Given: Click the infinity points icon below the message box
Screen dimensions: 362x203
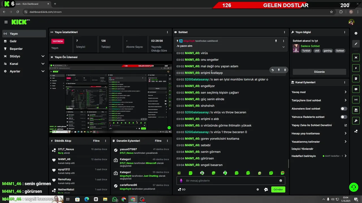Looking at the screenshot, I should [x=182, y=189].
